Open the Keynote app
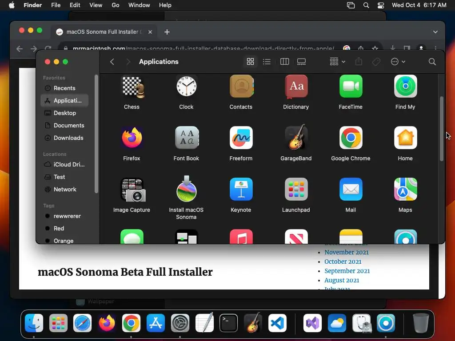Viewport: 455px width, 341px height. [241, 189]
